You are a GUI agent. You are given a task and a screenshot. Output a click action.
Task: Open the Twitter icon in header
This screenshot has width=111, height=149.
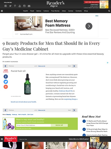10,6
